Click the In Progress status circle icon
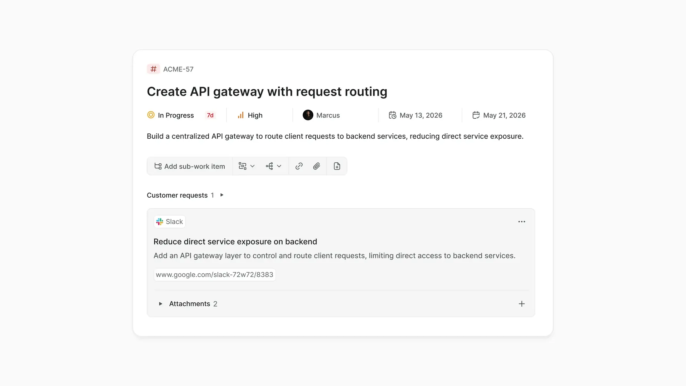The height and width of the screenshot is (386, 686). [x=151, y=115]
